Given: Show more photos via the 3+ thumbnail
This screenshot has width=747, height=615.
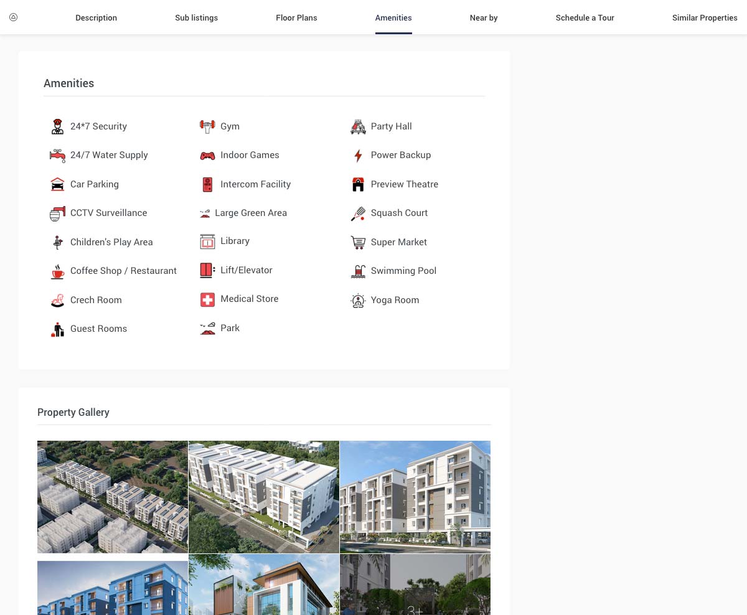Looking at the screenshot, I should [415, 585].
